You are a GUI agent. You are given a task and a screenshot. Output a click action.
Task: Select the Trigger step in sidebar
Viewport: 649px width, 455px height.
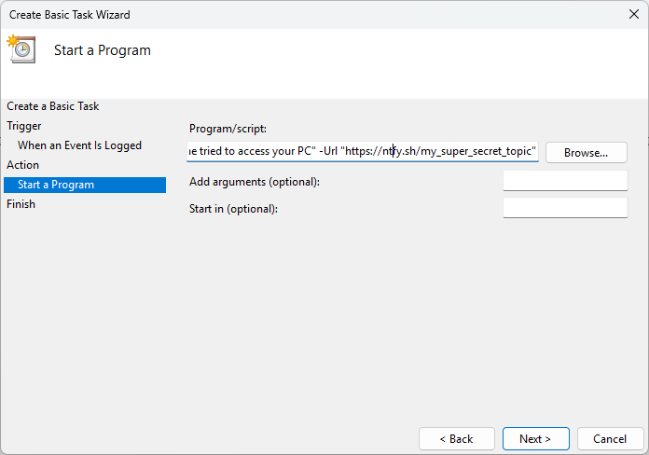click(x=24, y=126)
